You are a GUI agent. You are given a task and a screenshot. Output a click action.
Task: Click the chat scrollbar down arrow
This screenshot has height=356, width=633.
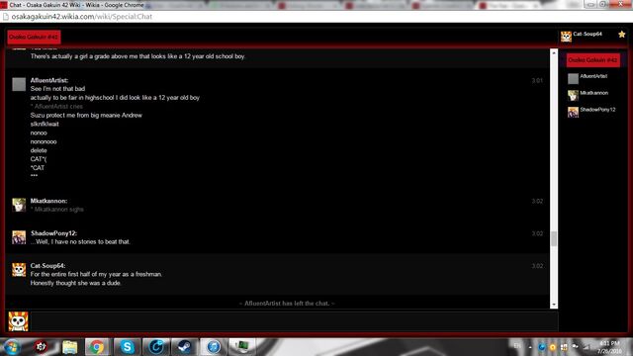point(554,305)
